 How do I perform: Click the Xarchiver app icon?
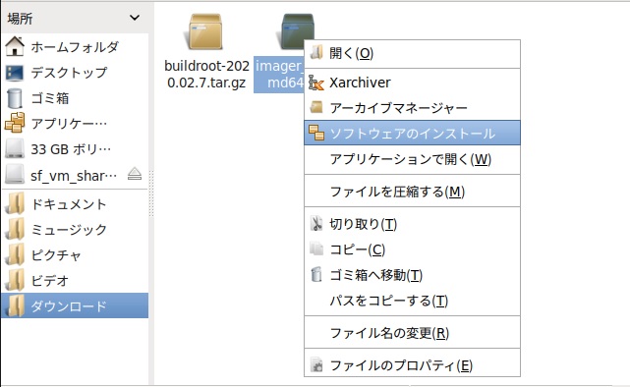316,83
